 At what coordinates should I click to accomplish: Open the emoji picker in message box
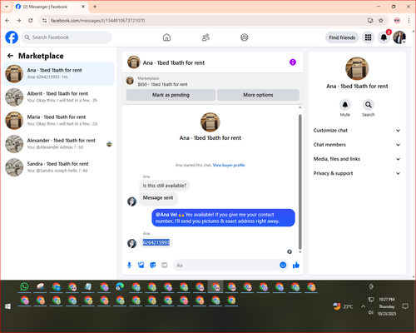(283, 265)
